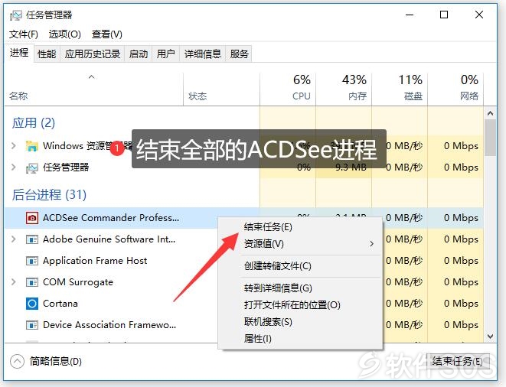Expand the 任务管理器 app group
This screenshot has height=387, width=506.
[14, 167]
